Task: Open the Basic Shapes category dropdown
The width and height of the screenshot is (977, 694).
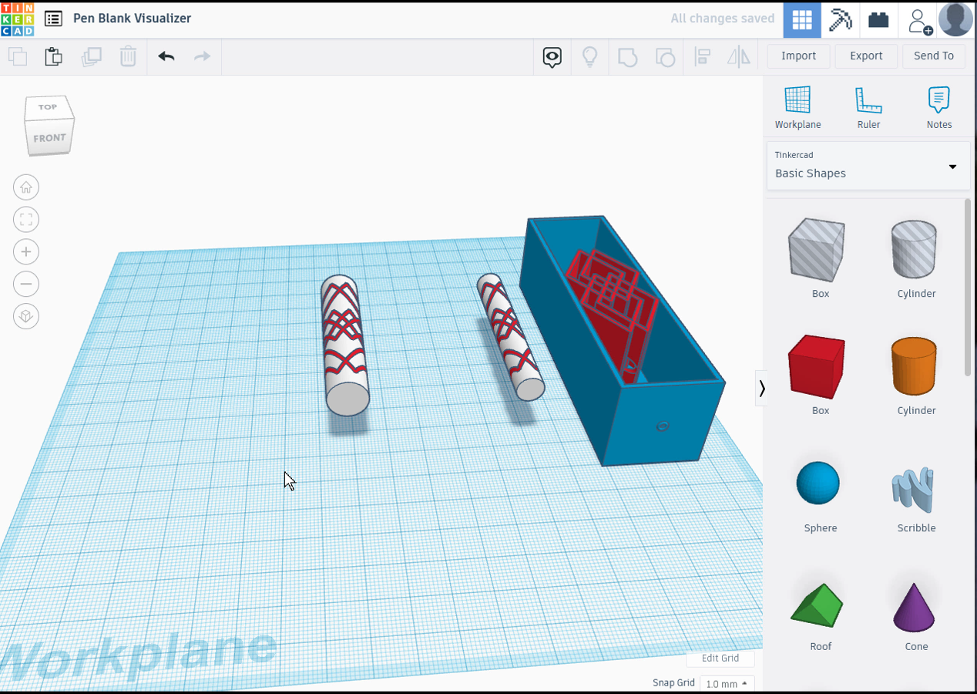Action: [x=868, y=166]
